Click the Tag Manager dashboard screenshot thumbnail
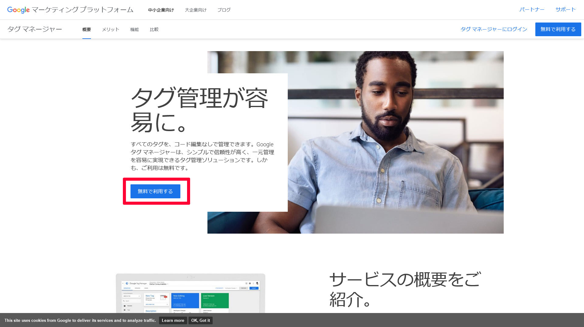The width and height of the screenshot is (584, 327). click(x=190, y=293)
